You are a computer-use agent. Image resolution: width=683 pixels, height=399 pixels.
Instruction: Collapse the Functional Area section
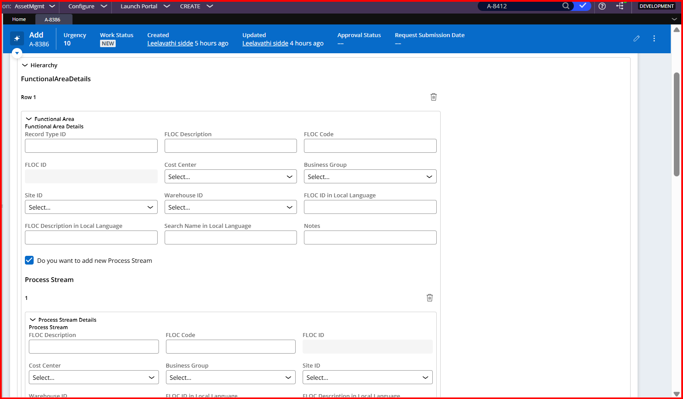coord(28,118)
